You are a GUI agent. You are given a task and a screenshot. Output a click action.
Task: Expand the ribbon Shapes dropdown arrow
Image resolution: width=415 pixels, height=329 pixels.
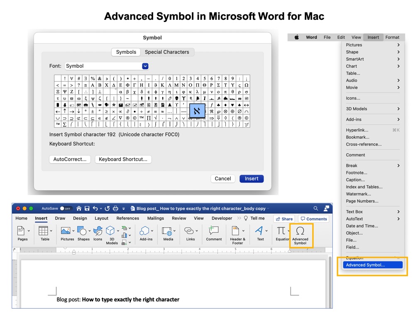[90, 231]
